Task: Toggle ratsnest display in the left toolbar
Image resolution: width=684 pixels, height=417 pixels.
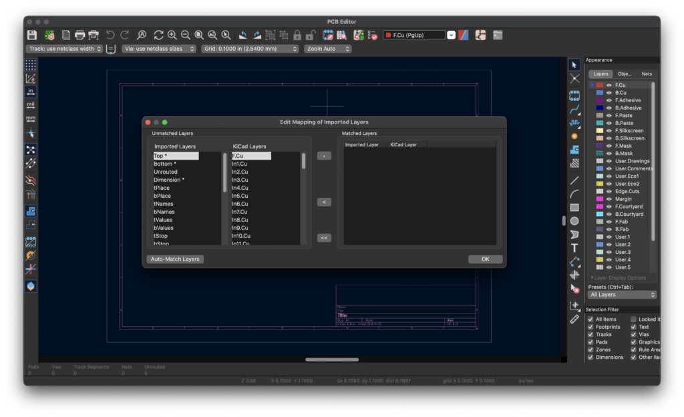Action: coord(31,150)
